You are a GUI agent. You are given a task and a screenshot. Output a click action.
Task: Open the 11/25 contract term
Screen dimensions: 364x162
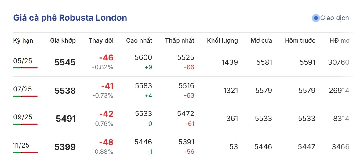pos(21,145)
